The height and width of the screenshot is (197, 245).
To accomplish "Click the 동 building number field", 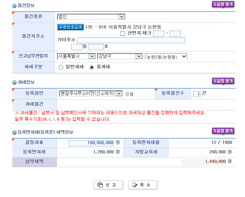I will [x=77, y=47].
